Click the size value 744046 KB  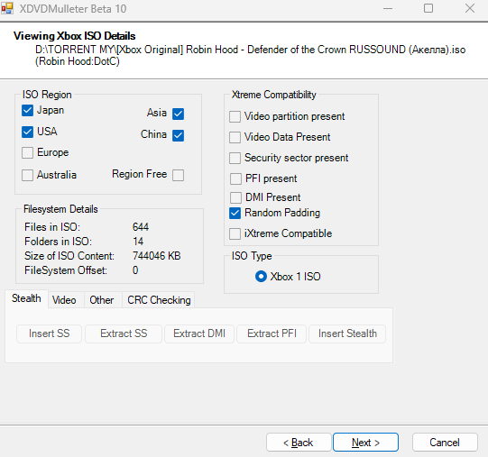click(x=157, y=256)
